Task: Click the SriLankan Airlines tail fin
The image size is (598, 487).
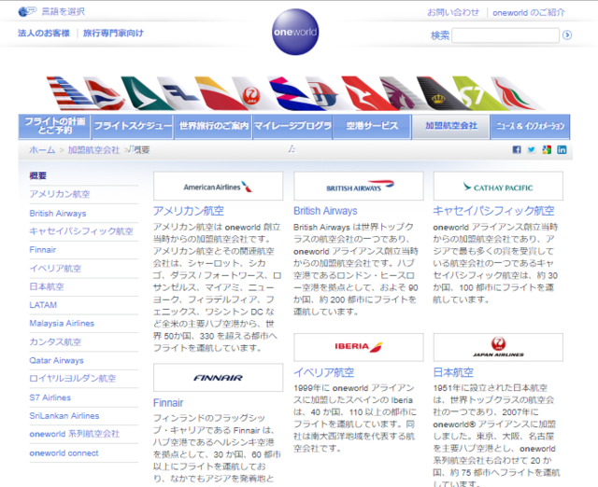Action: point(513,93)
